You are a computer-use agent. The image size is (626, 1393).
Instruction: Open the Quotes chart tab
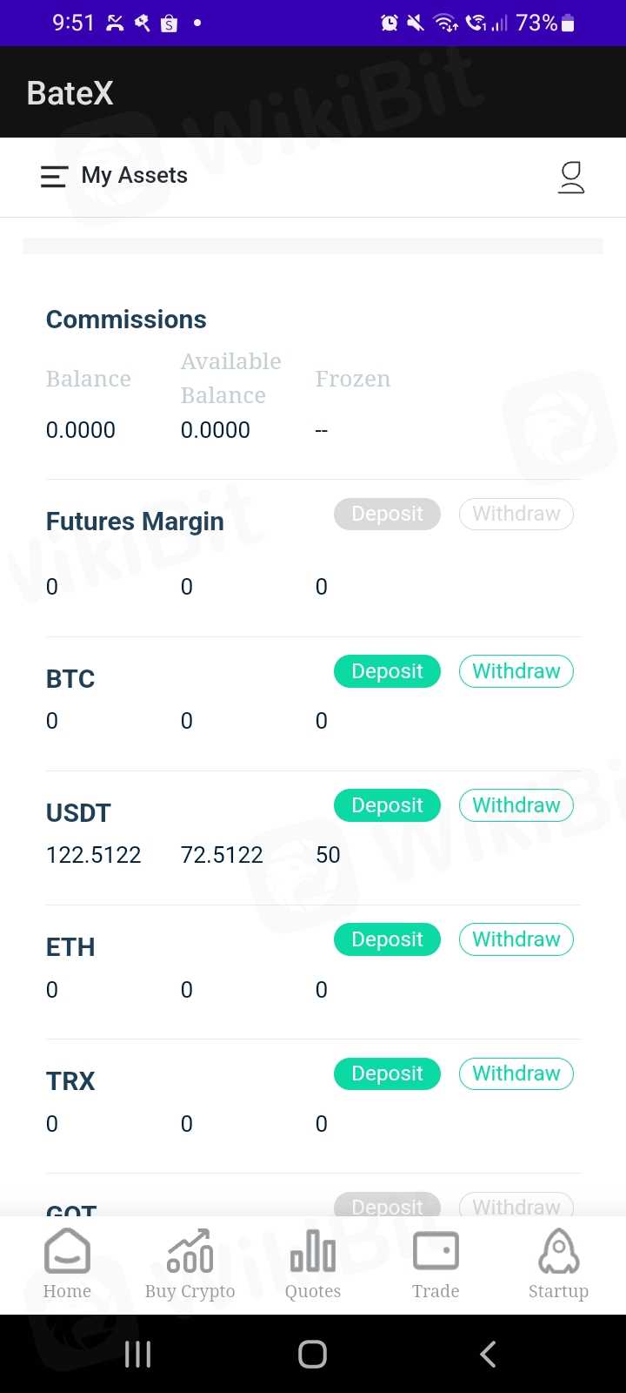point(313,1264)
